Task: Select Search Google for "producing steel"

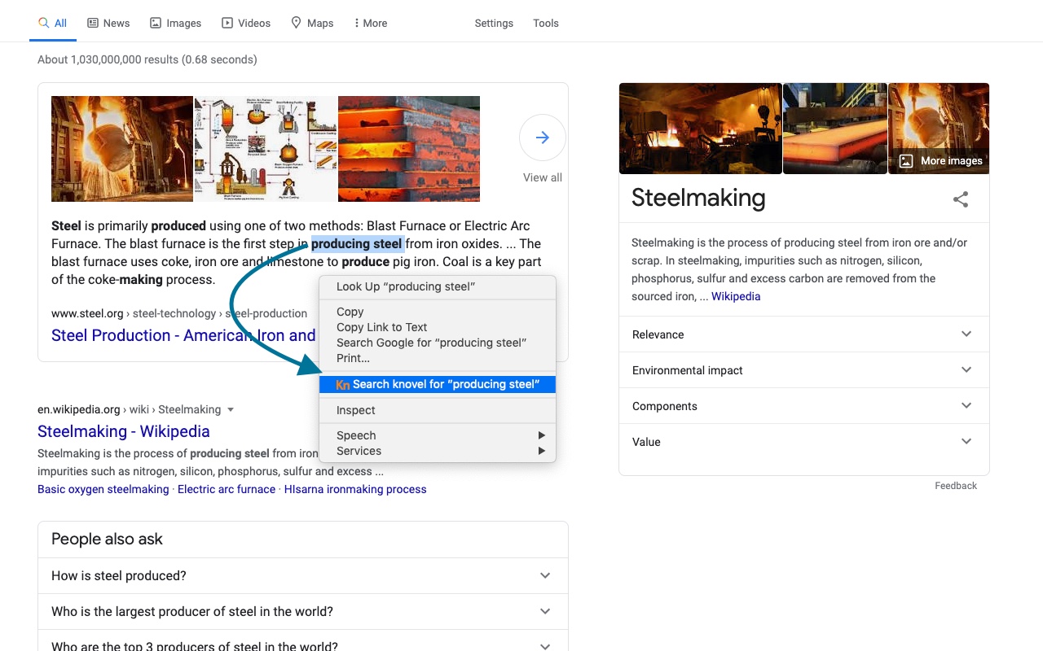Action: (438, 343)
